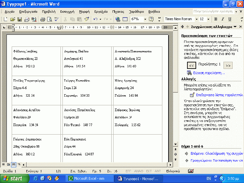Select the Format Painter brush

pos(87,19)
